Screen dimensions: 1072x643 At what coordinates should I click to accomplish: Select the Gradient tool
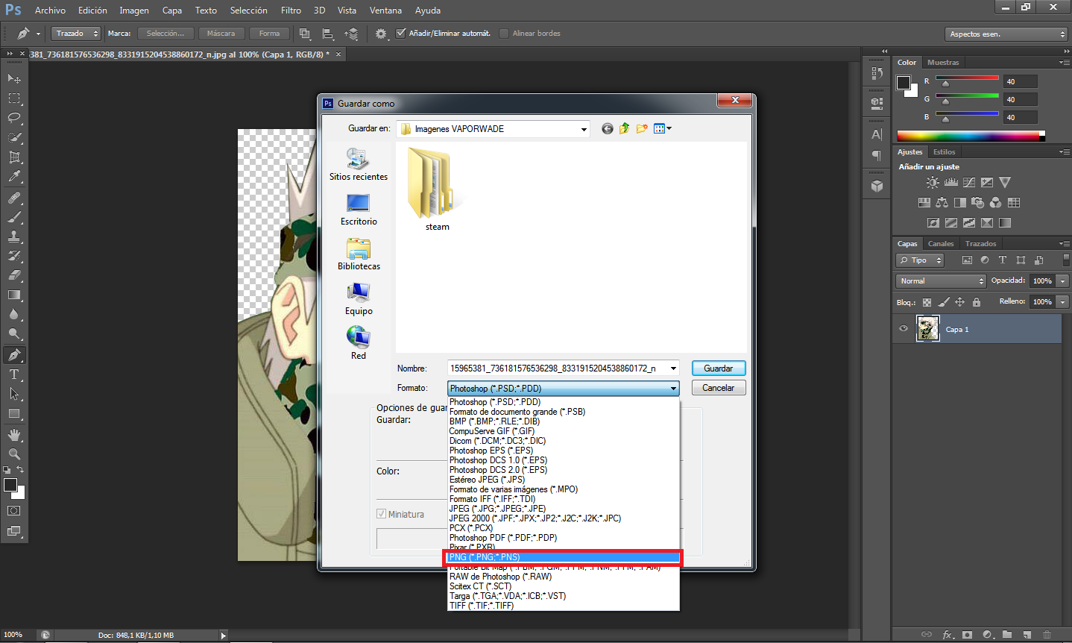tap(14, 295)
